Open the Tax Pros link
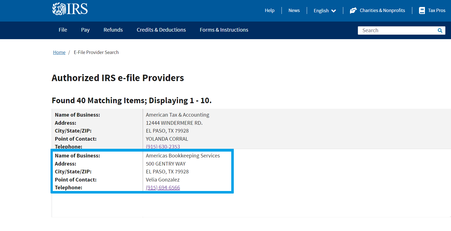 437,11
